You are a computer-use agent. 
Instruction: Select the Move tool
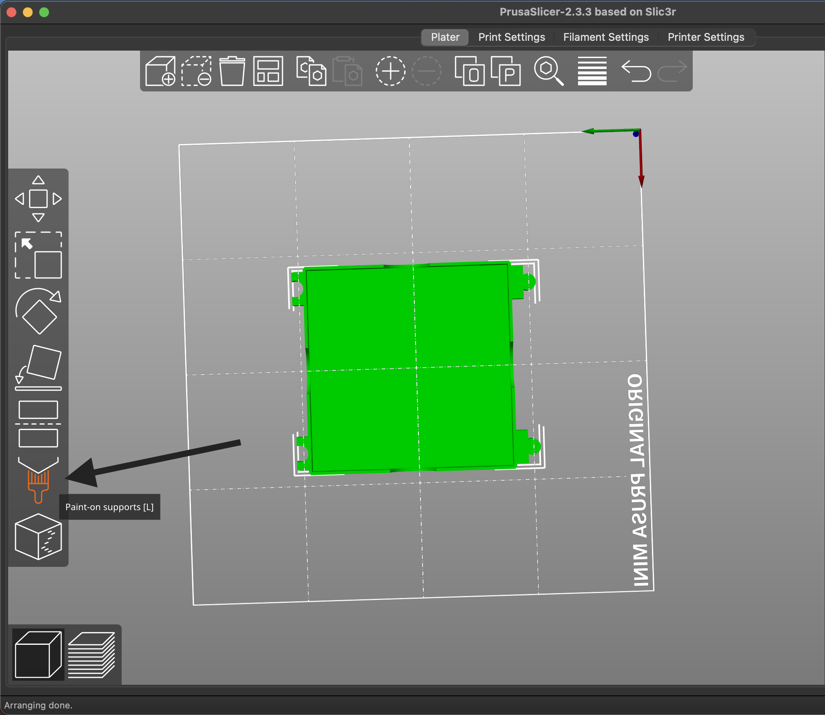tap(38, 199)
